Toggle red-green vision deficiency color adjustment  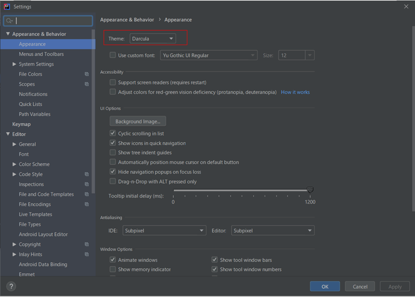[113, 92]
